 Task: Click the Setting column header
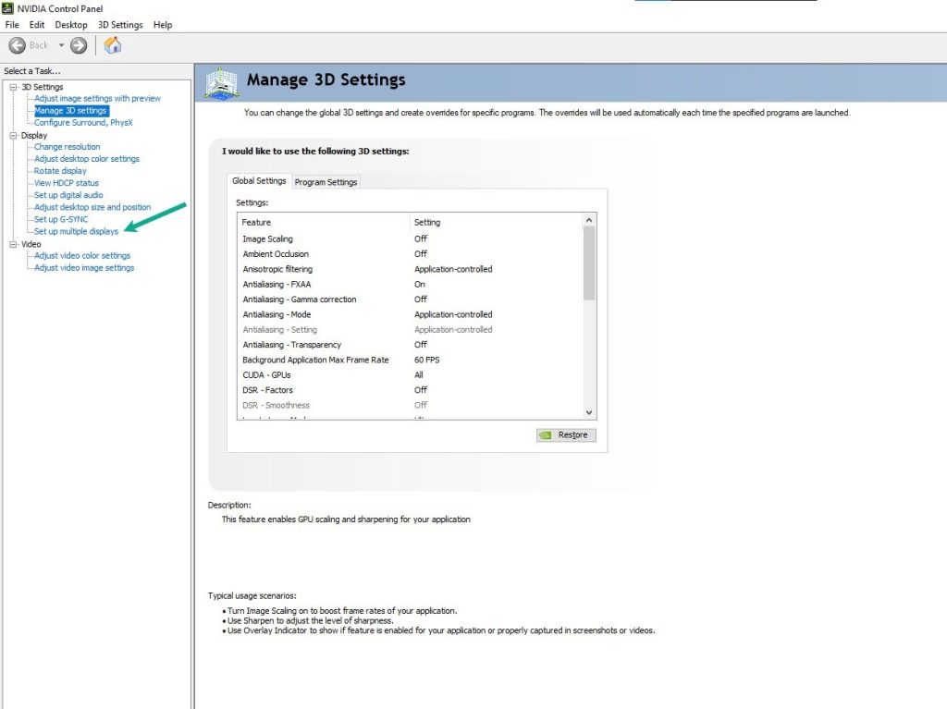tap(497, 222)
